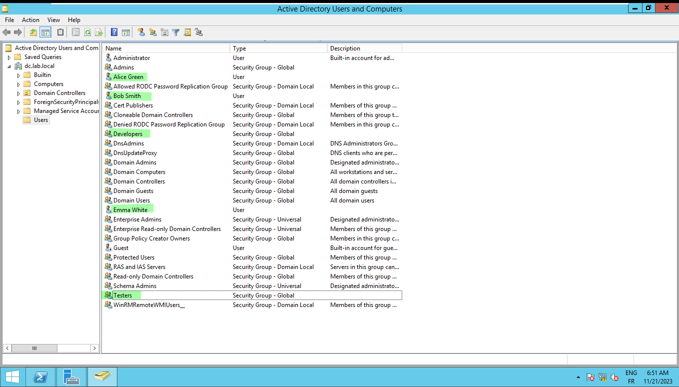The height and width of the screenshot is (387, 679).
Task: Click the Export List toolbar icon
Action: click(99, 32)
